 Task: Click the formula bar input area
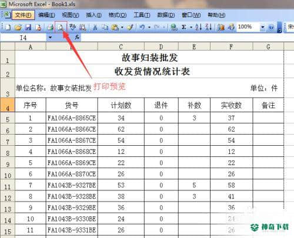(187, 37)
